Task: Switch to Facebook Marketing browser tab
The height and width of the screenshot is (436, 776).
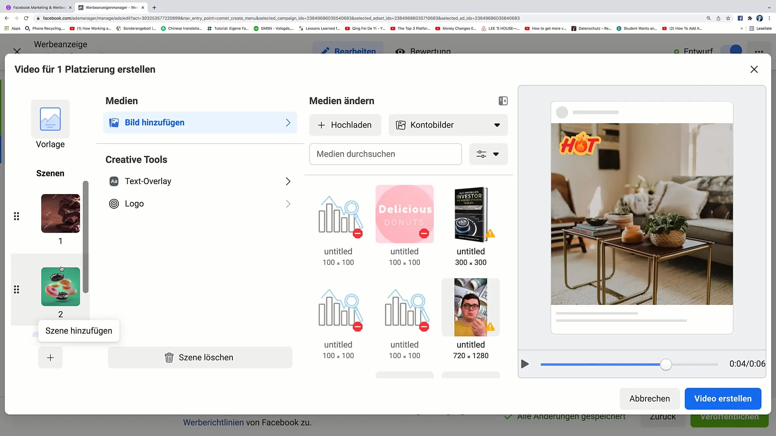Action: pyautogui.click(x=39, y=7)
